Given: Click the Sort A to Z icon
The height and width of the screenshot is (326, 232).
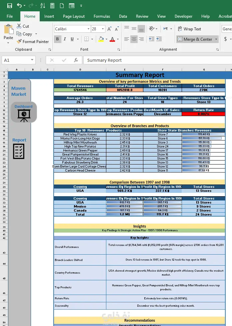Looking at the screenshot, I should [x=43, y=6].
